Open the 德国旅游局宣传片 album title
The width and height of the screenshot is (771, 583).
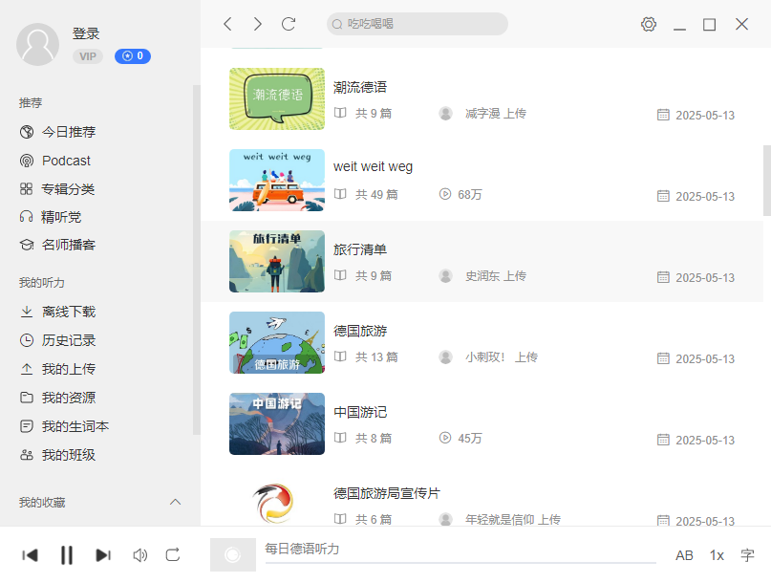[387, 493]
